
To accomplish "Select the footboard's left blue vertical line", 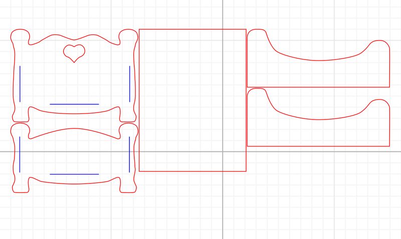I will coord(20,154).
